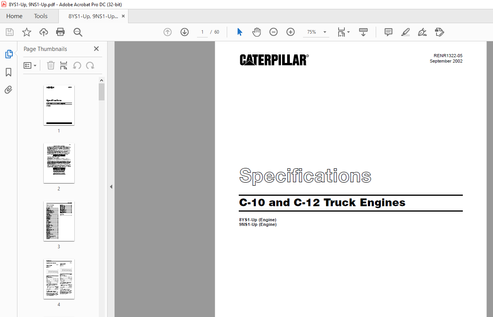Viewport: 493px width, 317px height.
Task: Select page 4 thumbnail
Action: pyautogui.click(x=59, y=279)
